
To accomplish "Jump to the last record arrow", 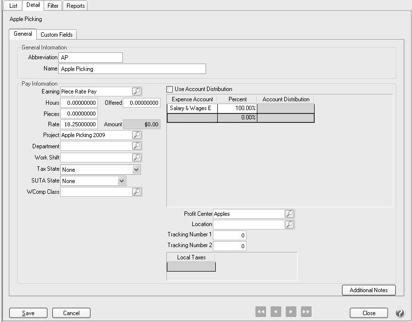I will pos(306,312).
